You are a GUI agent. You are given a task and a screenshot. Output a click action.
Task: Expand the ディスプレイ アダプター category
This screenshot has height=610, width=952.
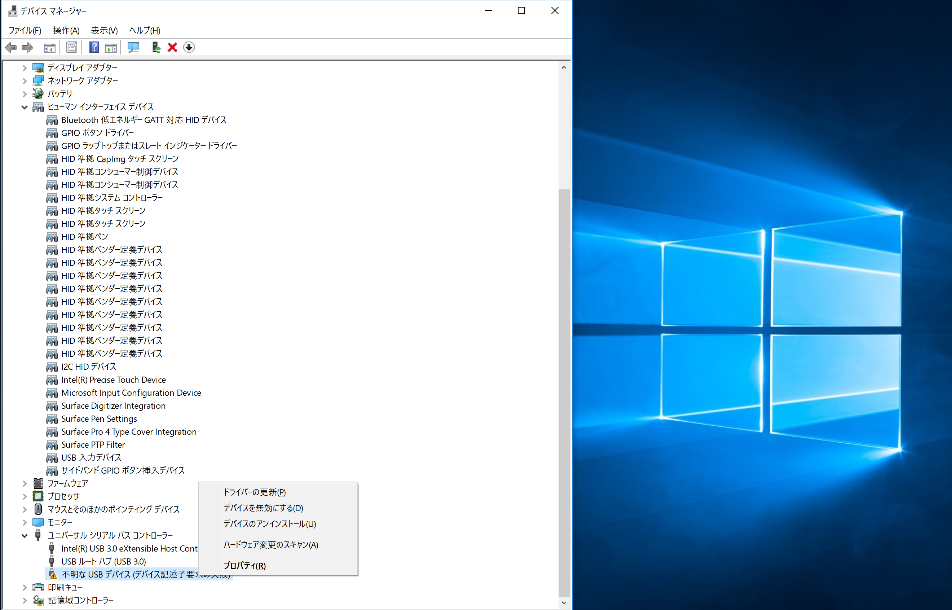[x=25, y=68]
